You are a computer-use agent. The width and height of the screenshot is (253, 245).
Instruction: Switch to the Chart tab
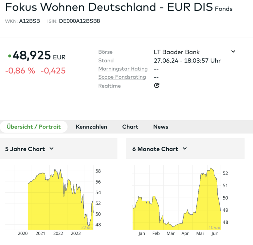tap(130, 127)
